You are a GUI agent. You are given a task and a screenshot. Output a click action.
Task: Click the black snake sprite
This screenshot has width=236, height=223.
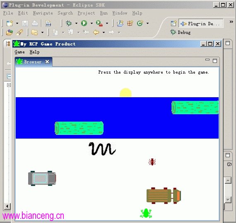pyautogui.click(x=102, y=149)
